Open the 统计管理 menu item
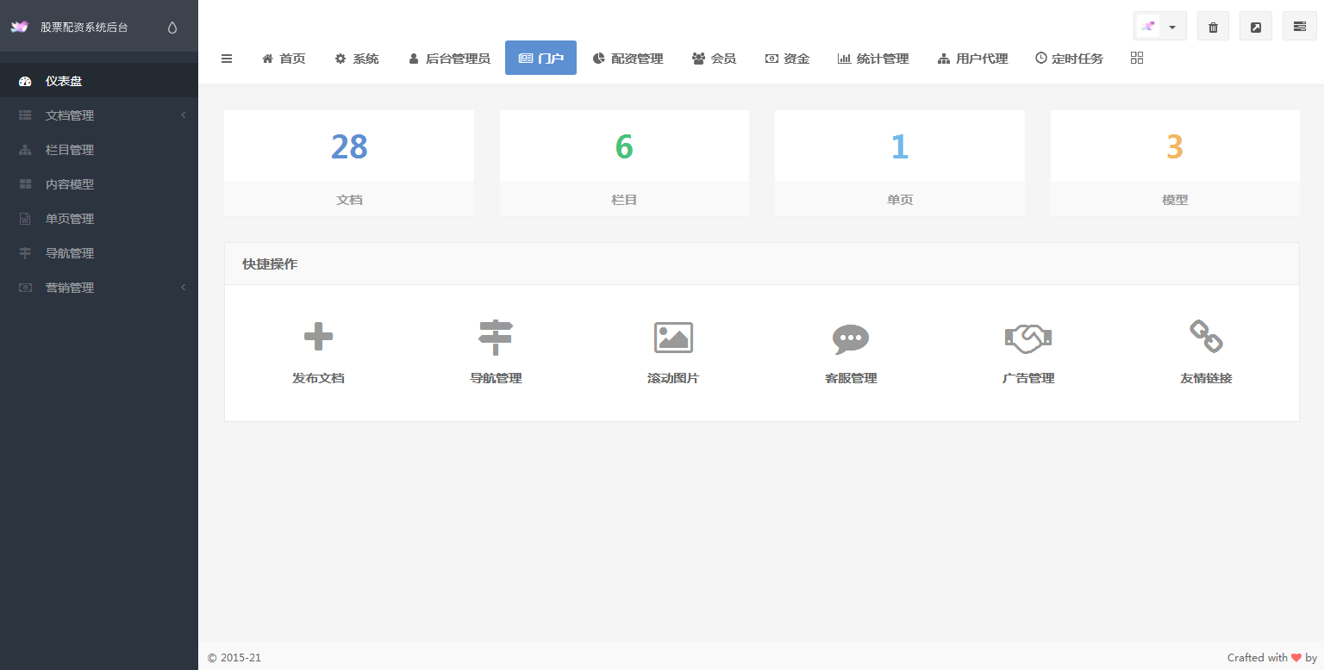The width and height of the screenshot is (1324, 670). click(x=873, y=58)
